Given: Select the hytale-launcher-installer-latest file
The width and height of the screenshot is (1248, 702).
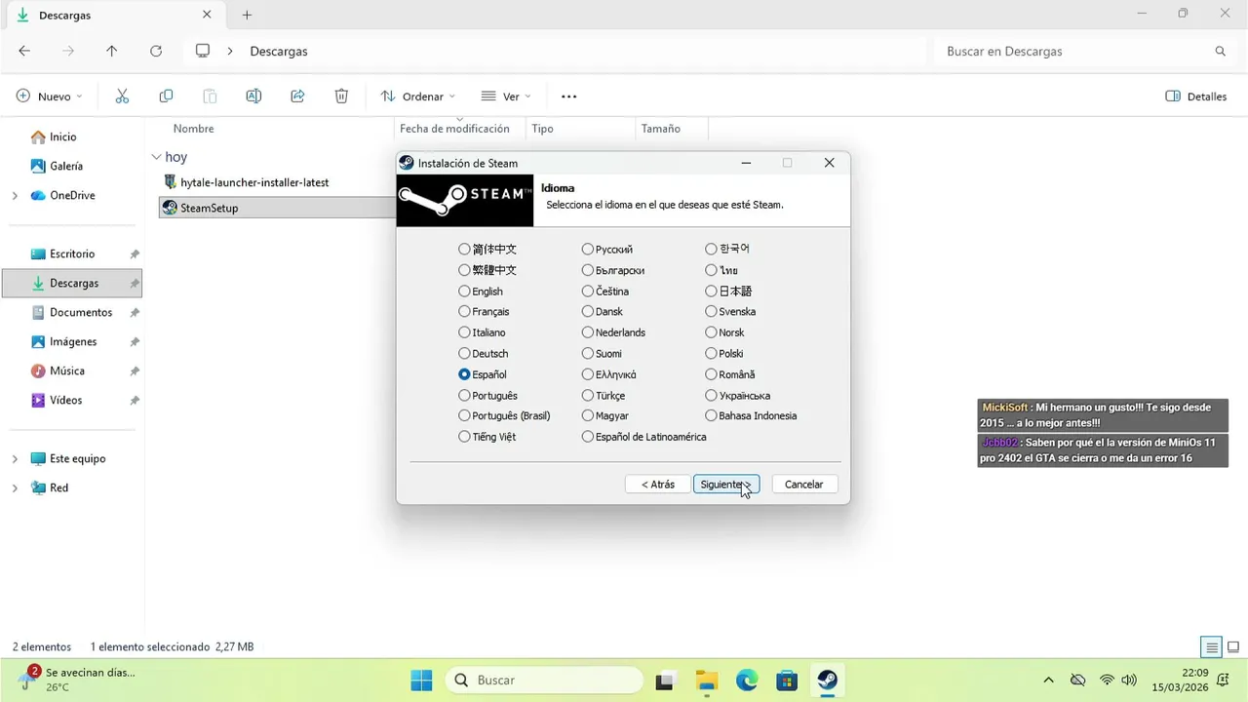Looking at the screenshot, I should coord(254,182).
